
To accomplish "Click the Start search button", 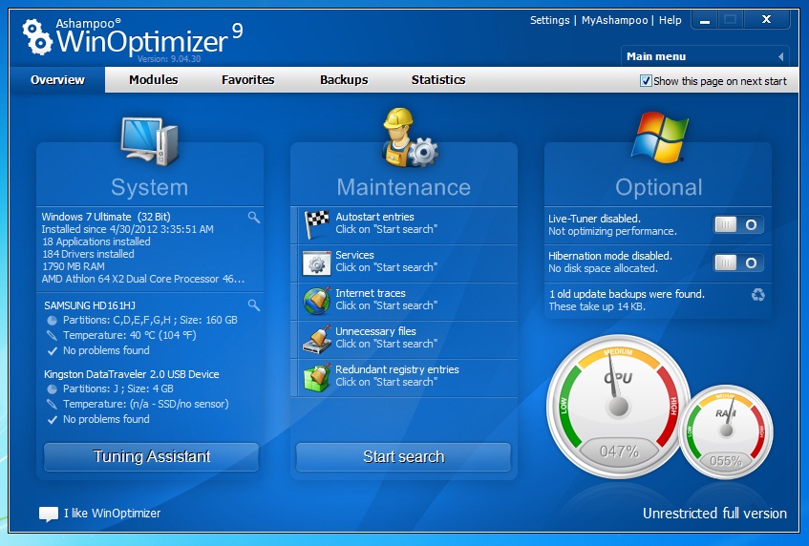I will point(403,457).
